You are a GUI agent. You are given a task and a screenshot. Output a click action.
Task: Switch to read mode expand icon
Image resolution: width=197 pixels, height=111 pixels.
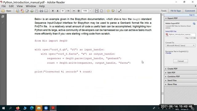click(120, 11)
